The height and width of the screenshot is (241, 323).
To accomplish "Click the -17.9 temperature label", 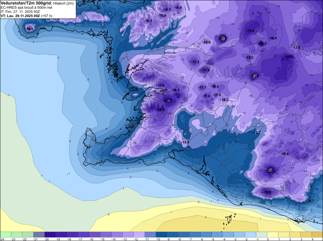I will tap(205, 70).
